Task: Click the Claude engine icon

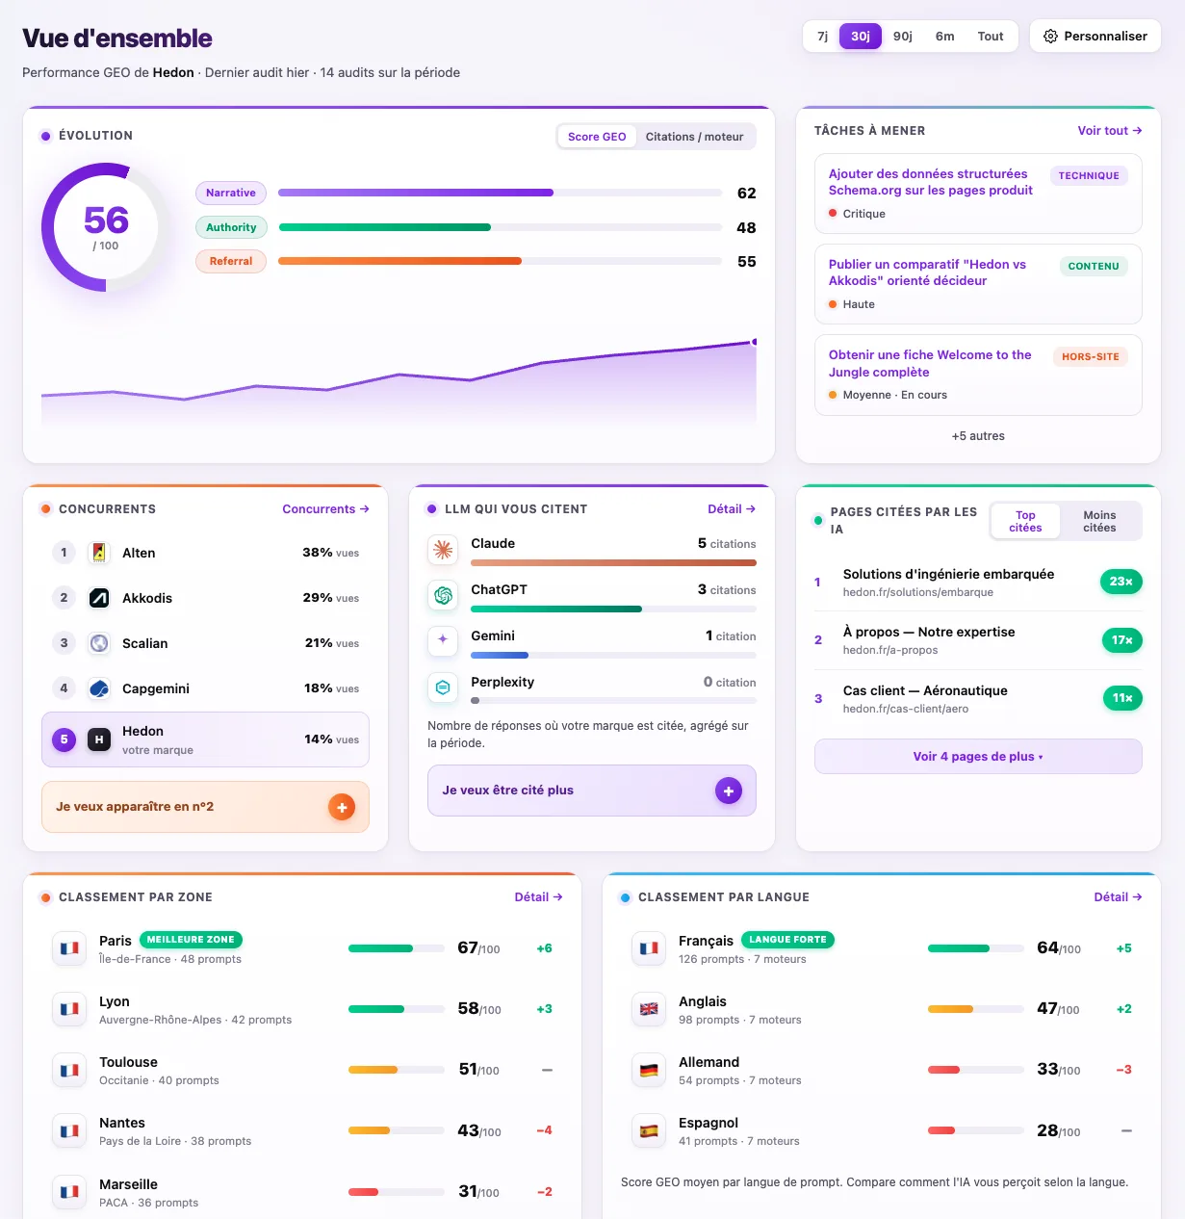Action: (443, 550)
